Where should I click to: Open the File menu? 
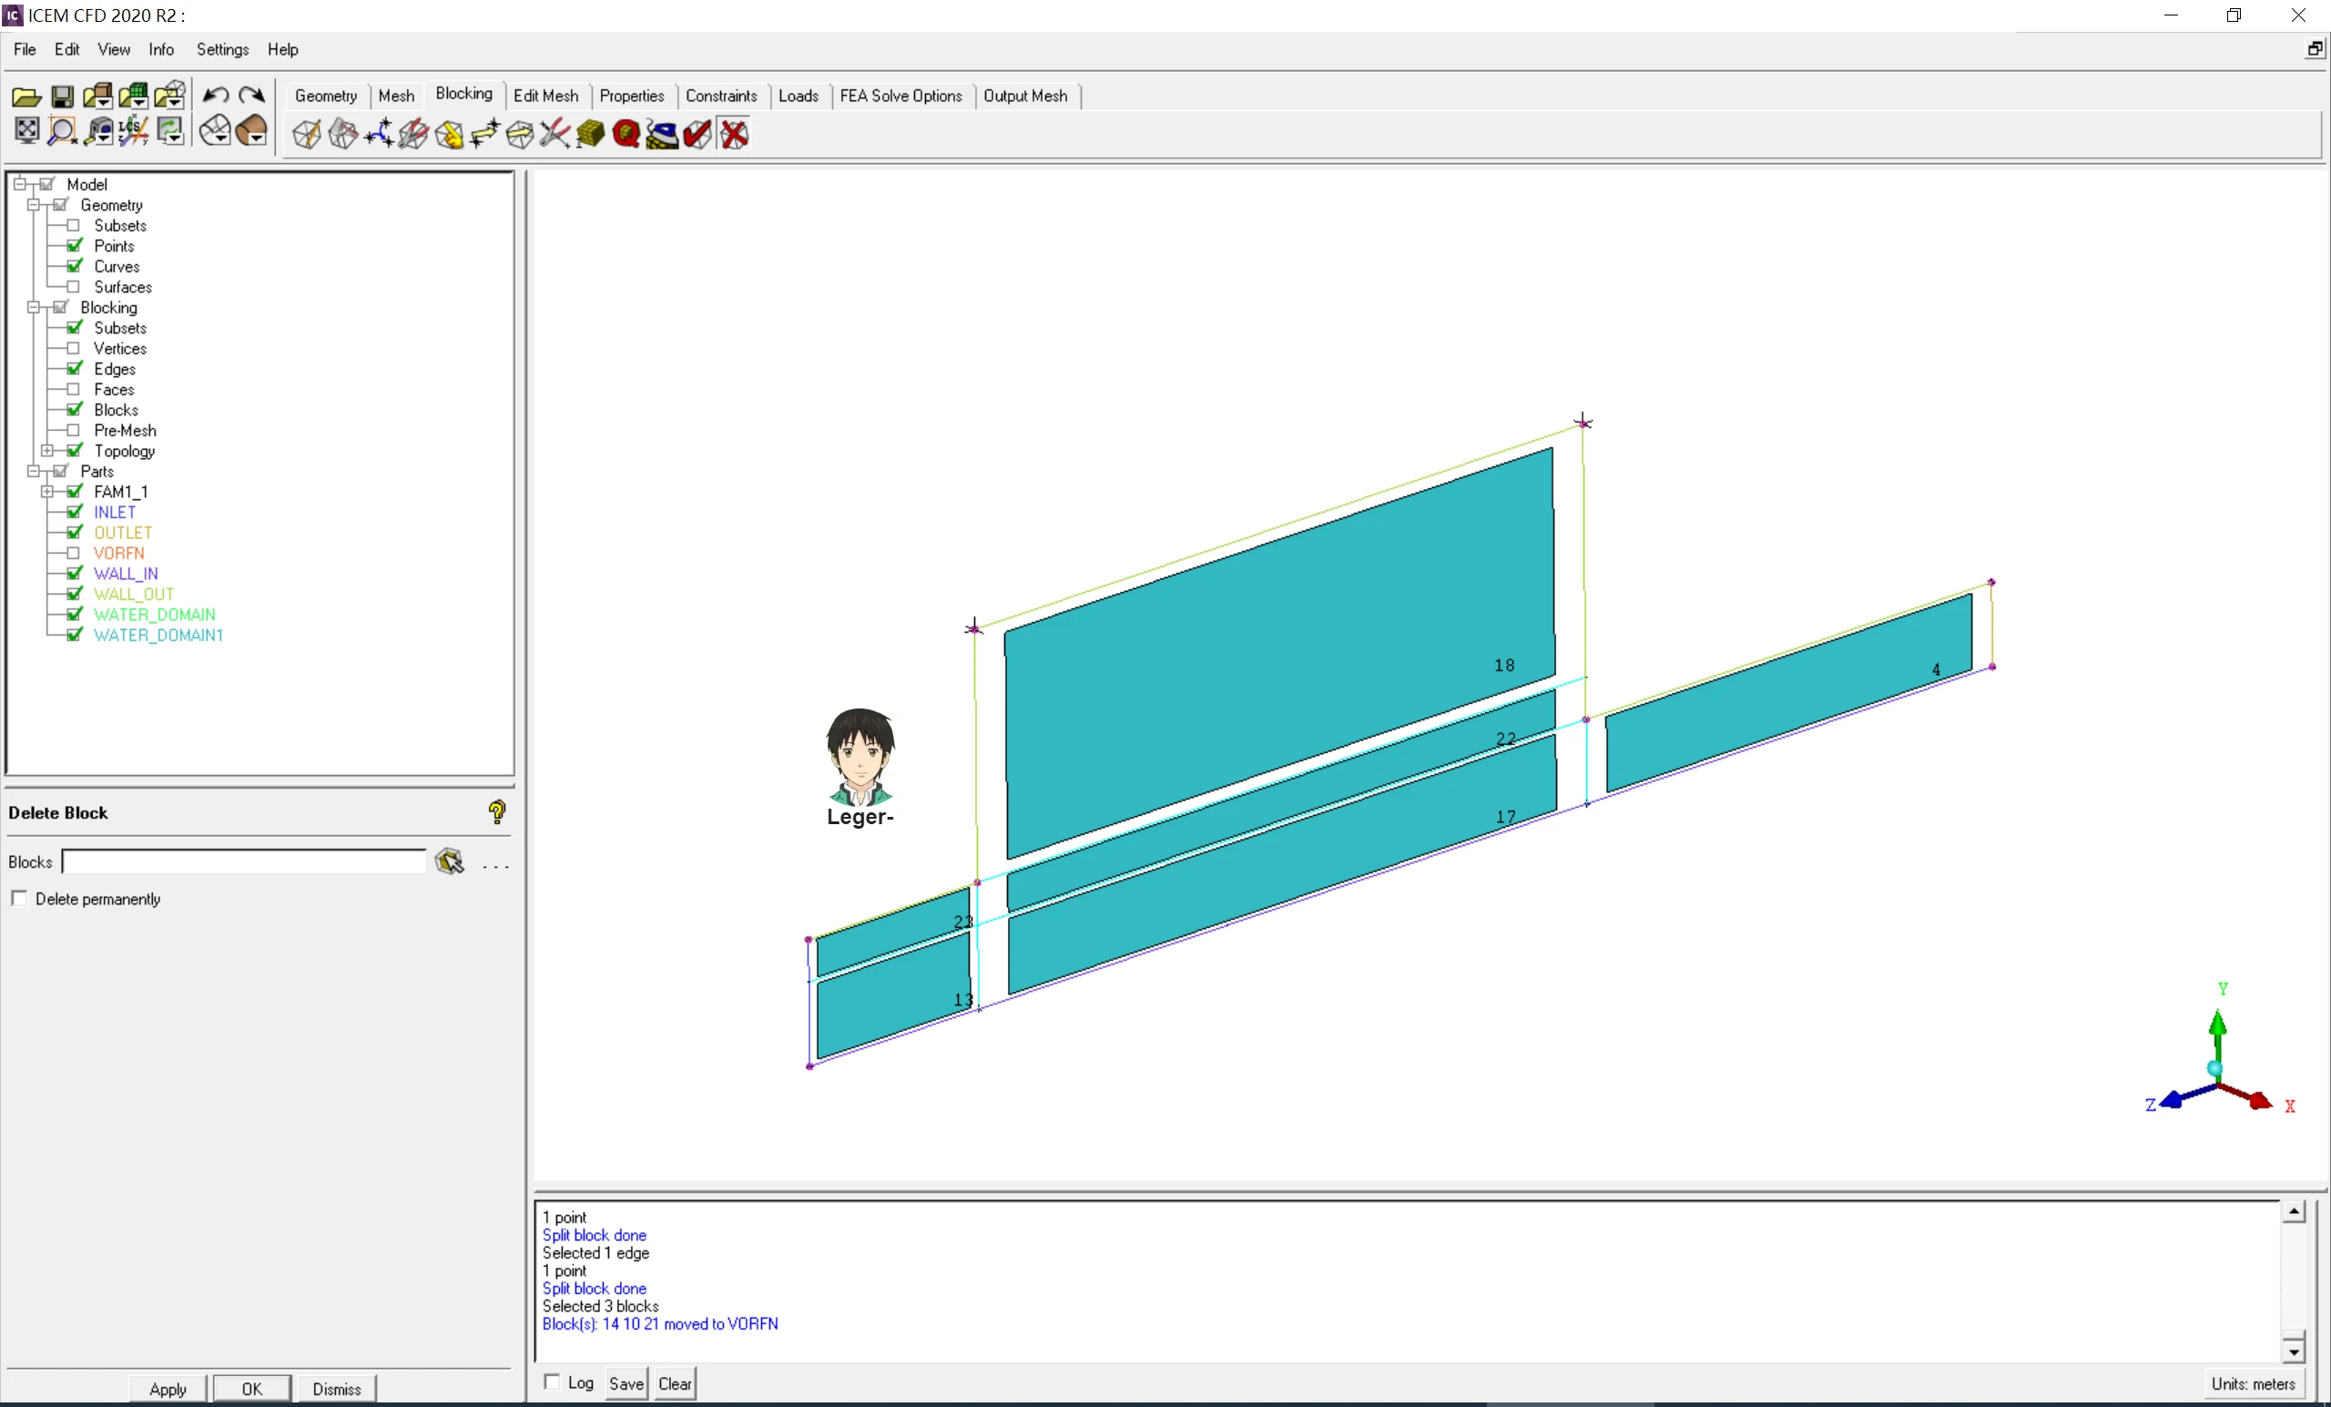[25, 49]
